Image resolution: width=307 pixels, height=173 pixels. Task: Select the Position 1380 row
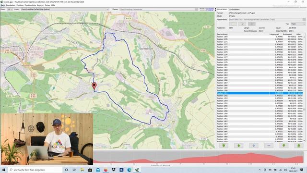[x=260, y=65]
